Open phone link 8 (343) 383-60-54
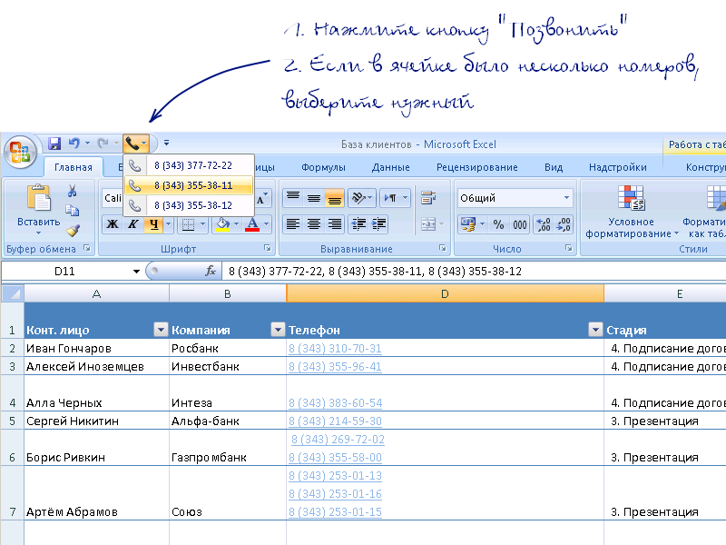Screen dimensions: 726x545 tap(336, 403)
